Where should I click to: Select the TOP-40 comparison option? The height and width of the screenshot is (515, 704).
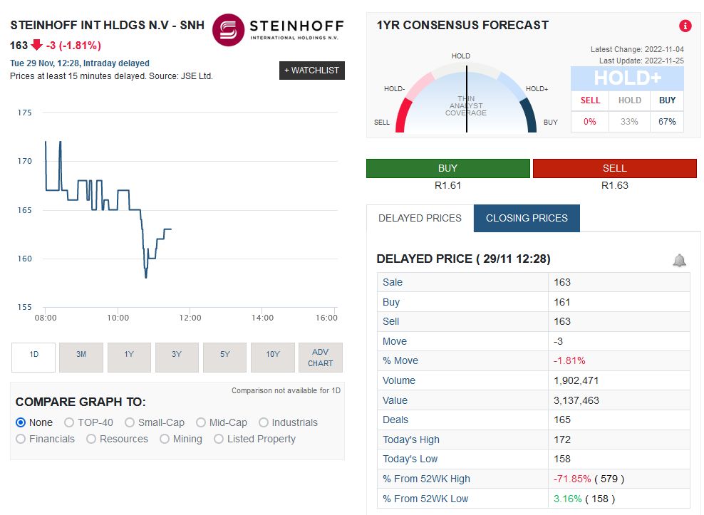[x=69, y=422]
